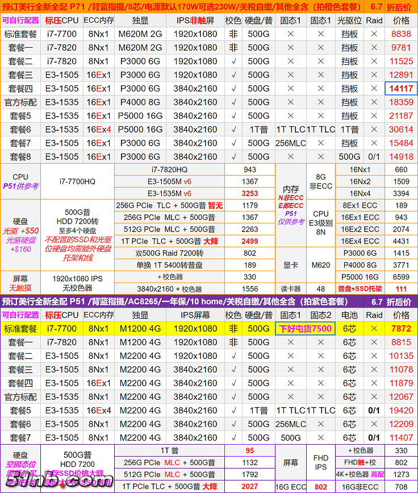Viewport: 418px width, 493px height.
Task: Select the 4K+校色器 高配 cell
Action: click(x=360, y=474)
